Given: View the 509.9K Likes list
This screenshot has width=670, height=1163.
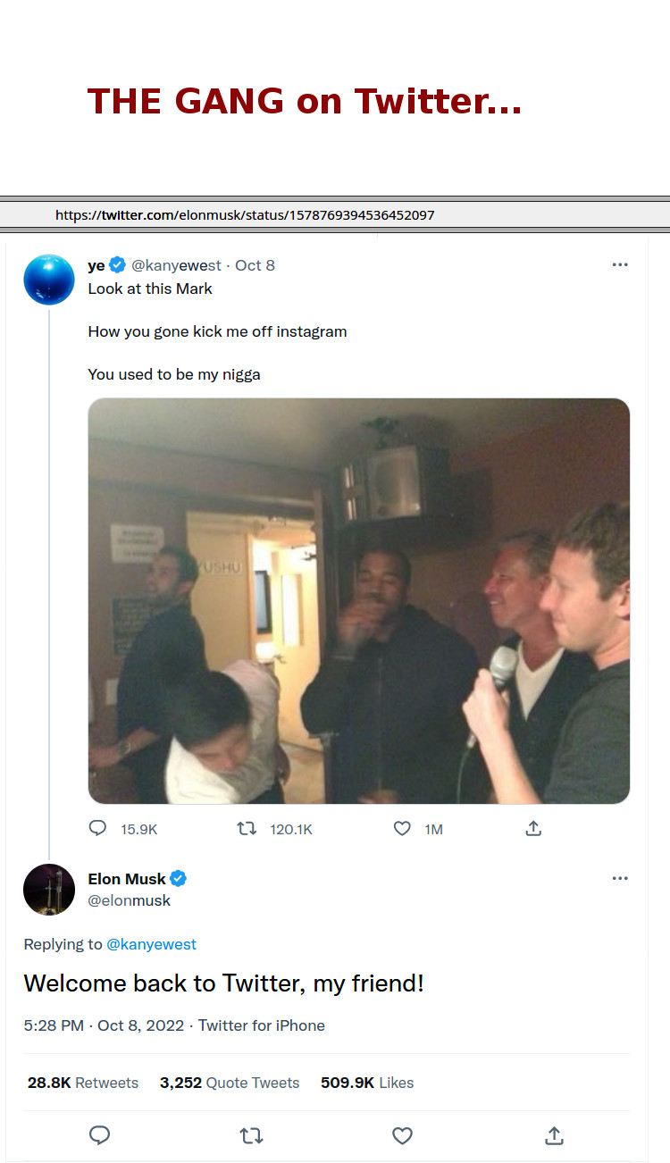Looking at the screenshot, I should click(367, 1083).
